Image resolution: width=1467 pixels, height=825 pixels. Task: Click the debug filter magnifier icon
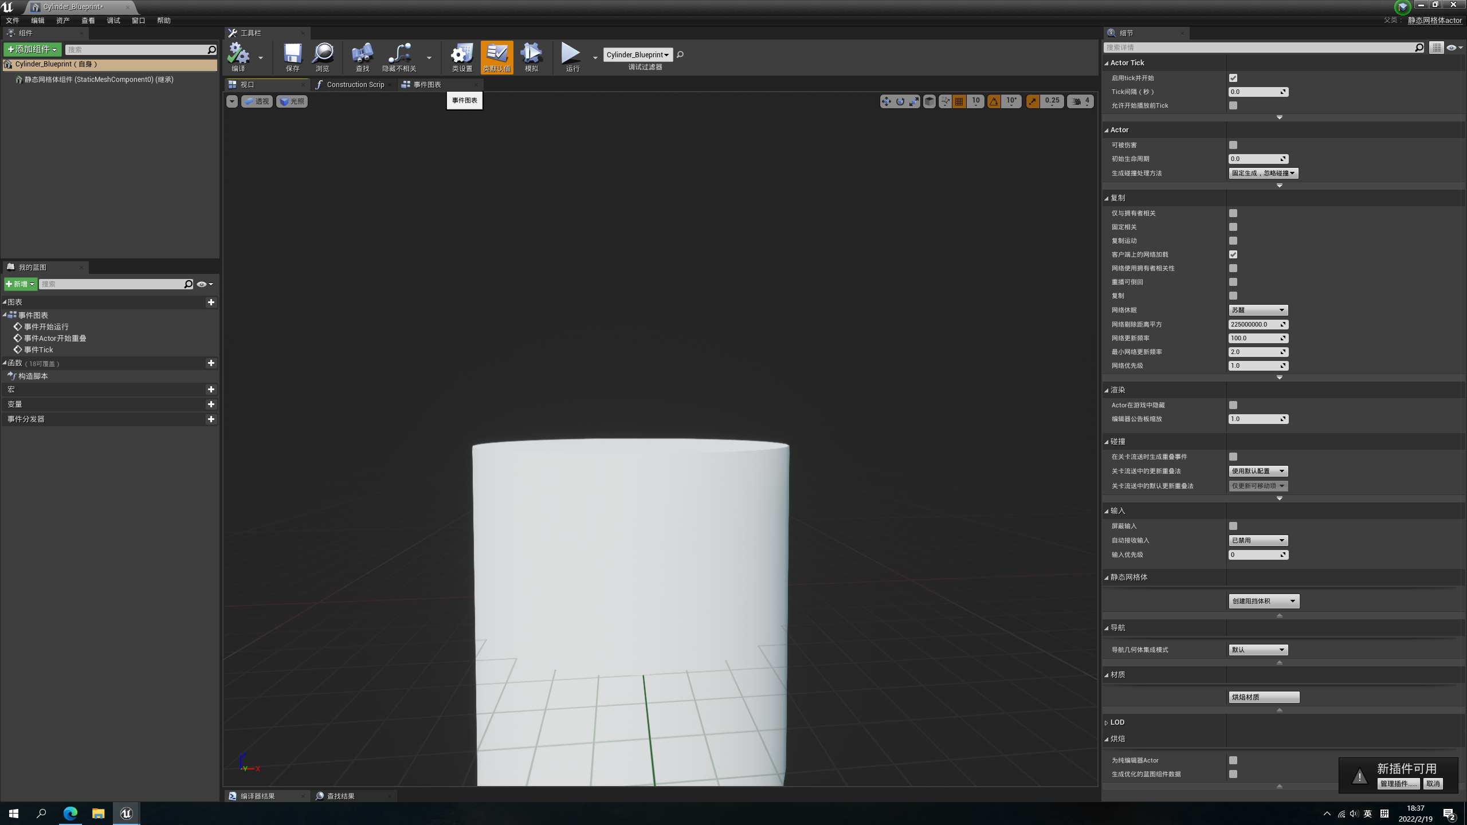pos(680,55)
